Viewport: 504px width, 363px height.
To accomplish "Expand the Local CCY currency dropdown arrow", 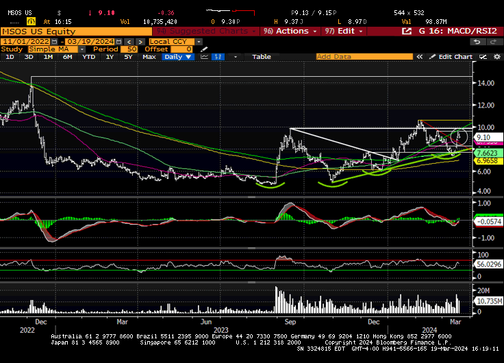I will coord(199,42).
